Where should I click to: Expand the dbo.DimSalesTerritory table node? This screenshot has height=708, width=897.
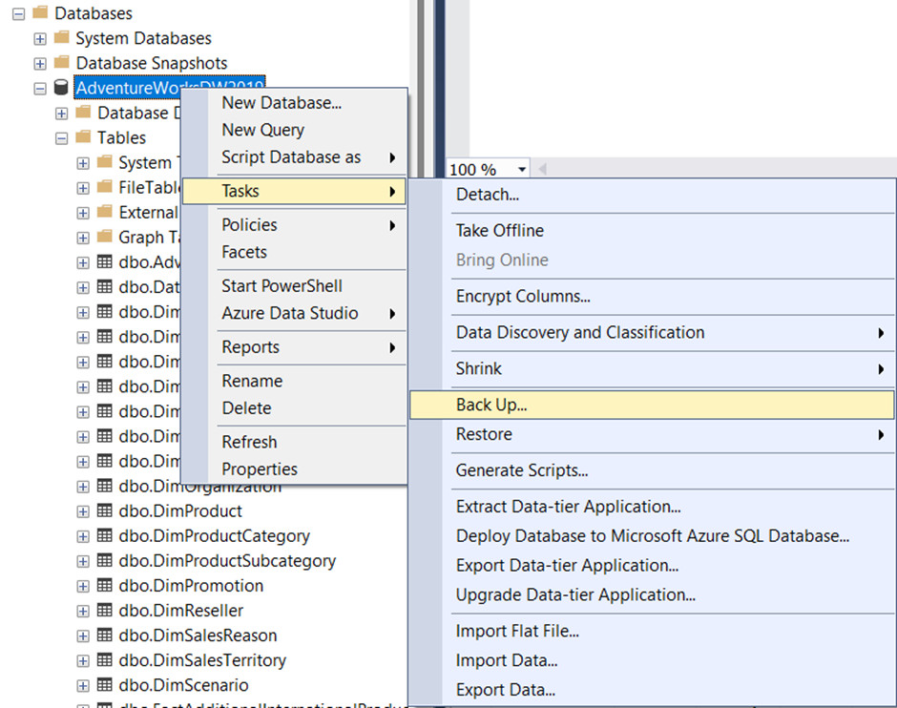coord(82,660)
